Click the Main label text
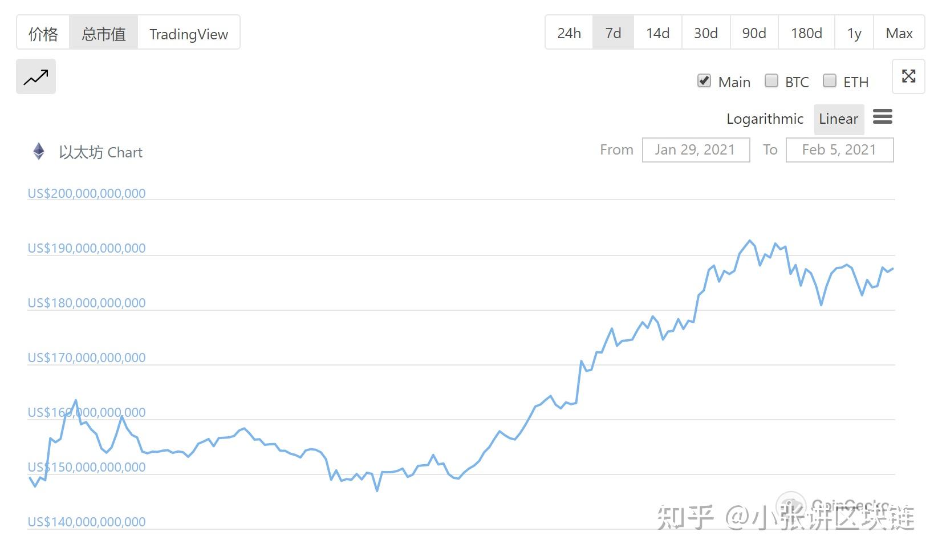The height and width of the screenshot is (556, 938). (734, 82)
